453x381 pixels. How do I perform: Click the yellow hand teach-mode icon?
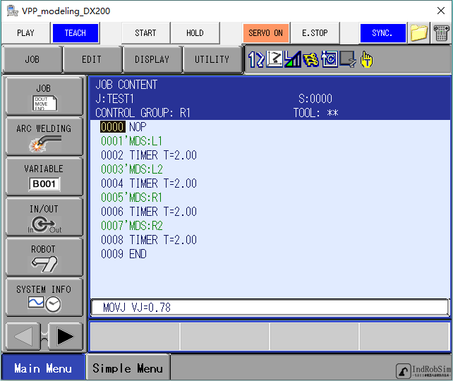click(366, 59)
